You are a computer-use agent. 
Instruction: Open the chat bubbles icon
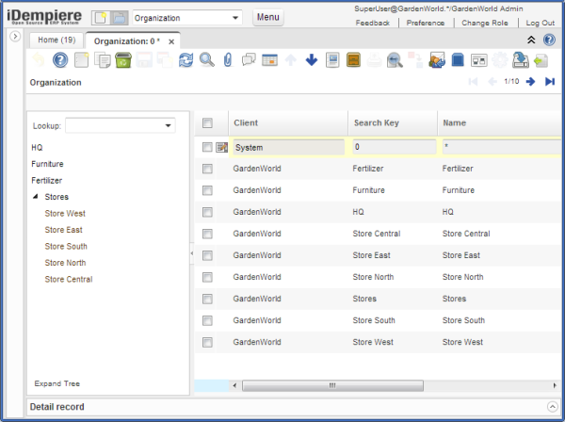pyautogui.click(x=249, y=60)
